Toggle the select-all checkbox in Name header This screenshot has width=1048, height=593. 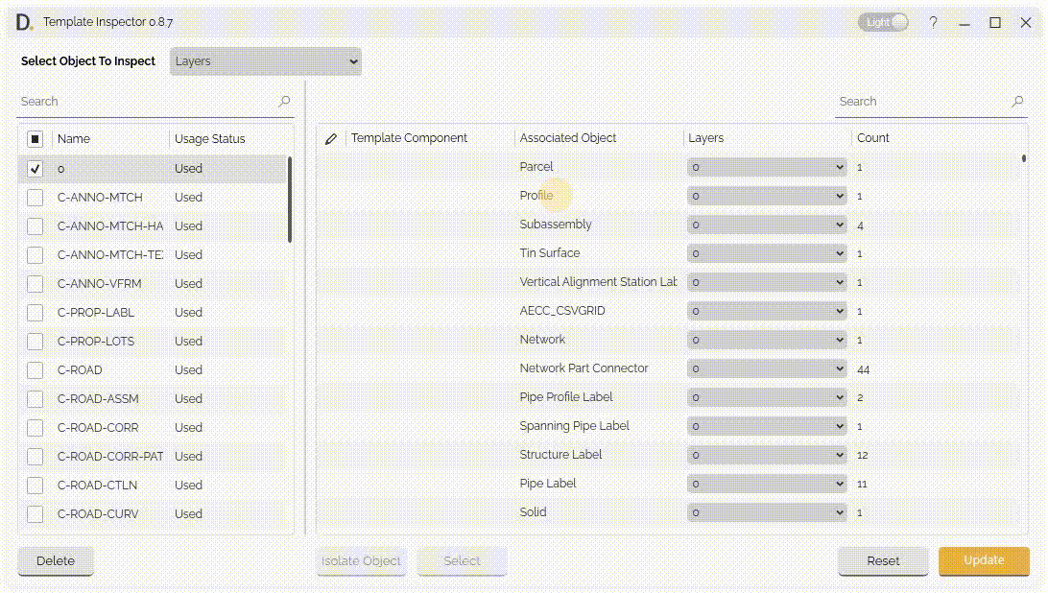[x=36, y=139]
